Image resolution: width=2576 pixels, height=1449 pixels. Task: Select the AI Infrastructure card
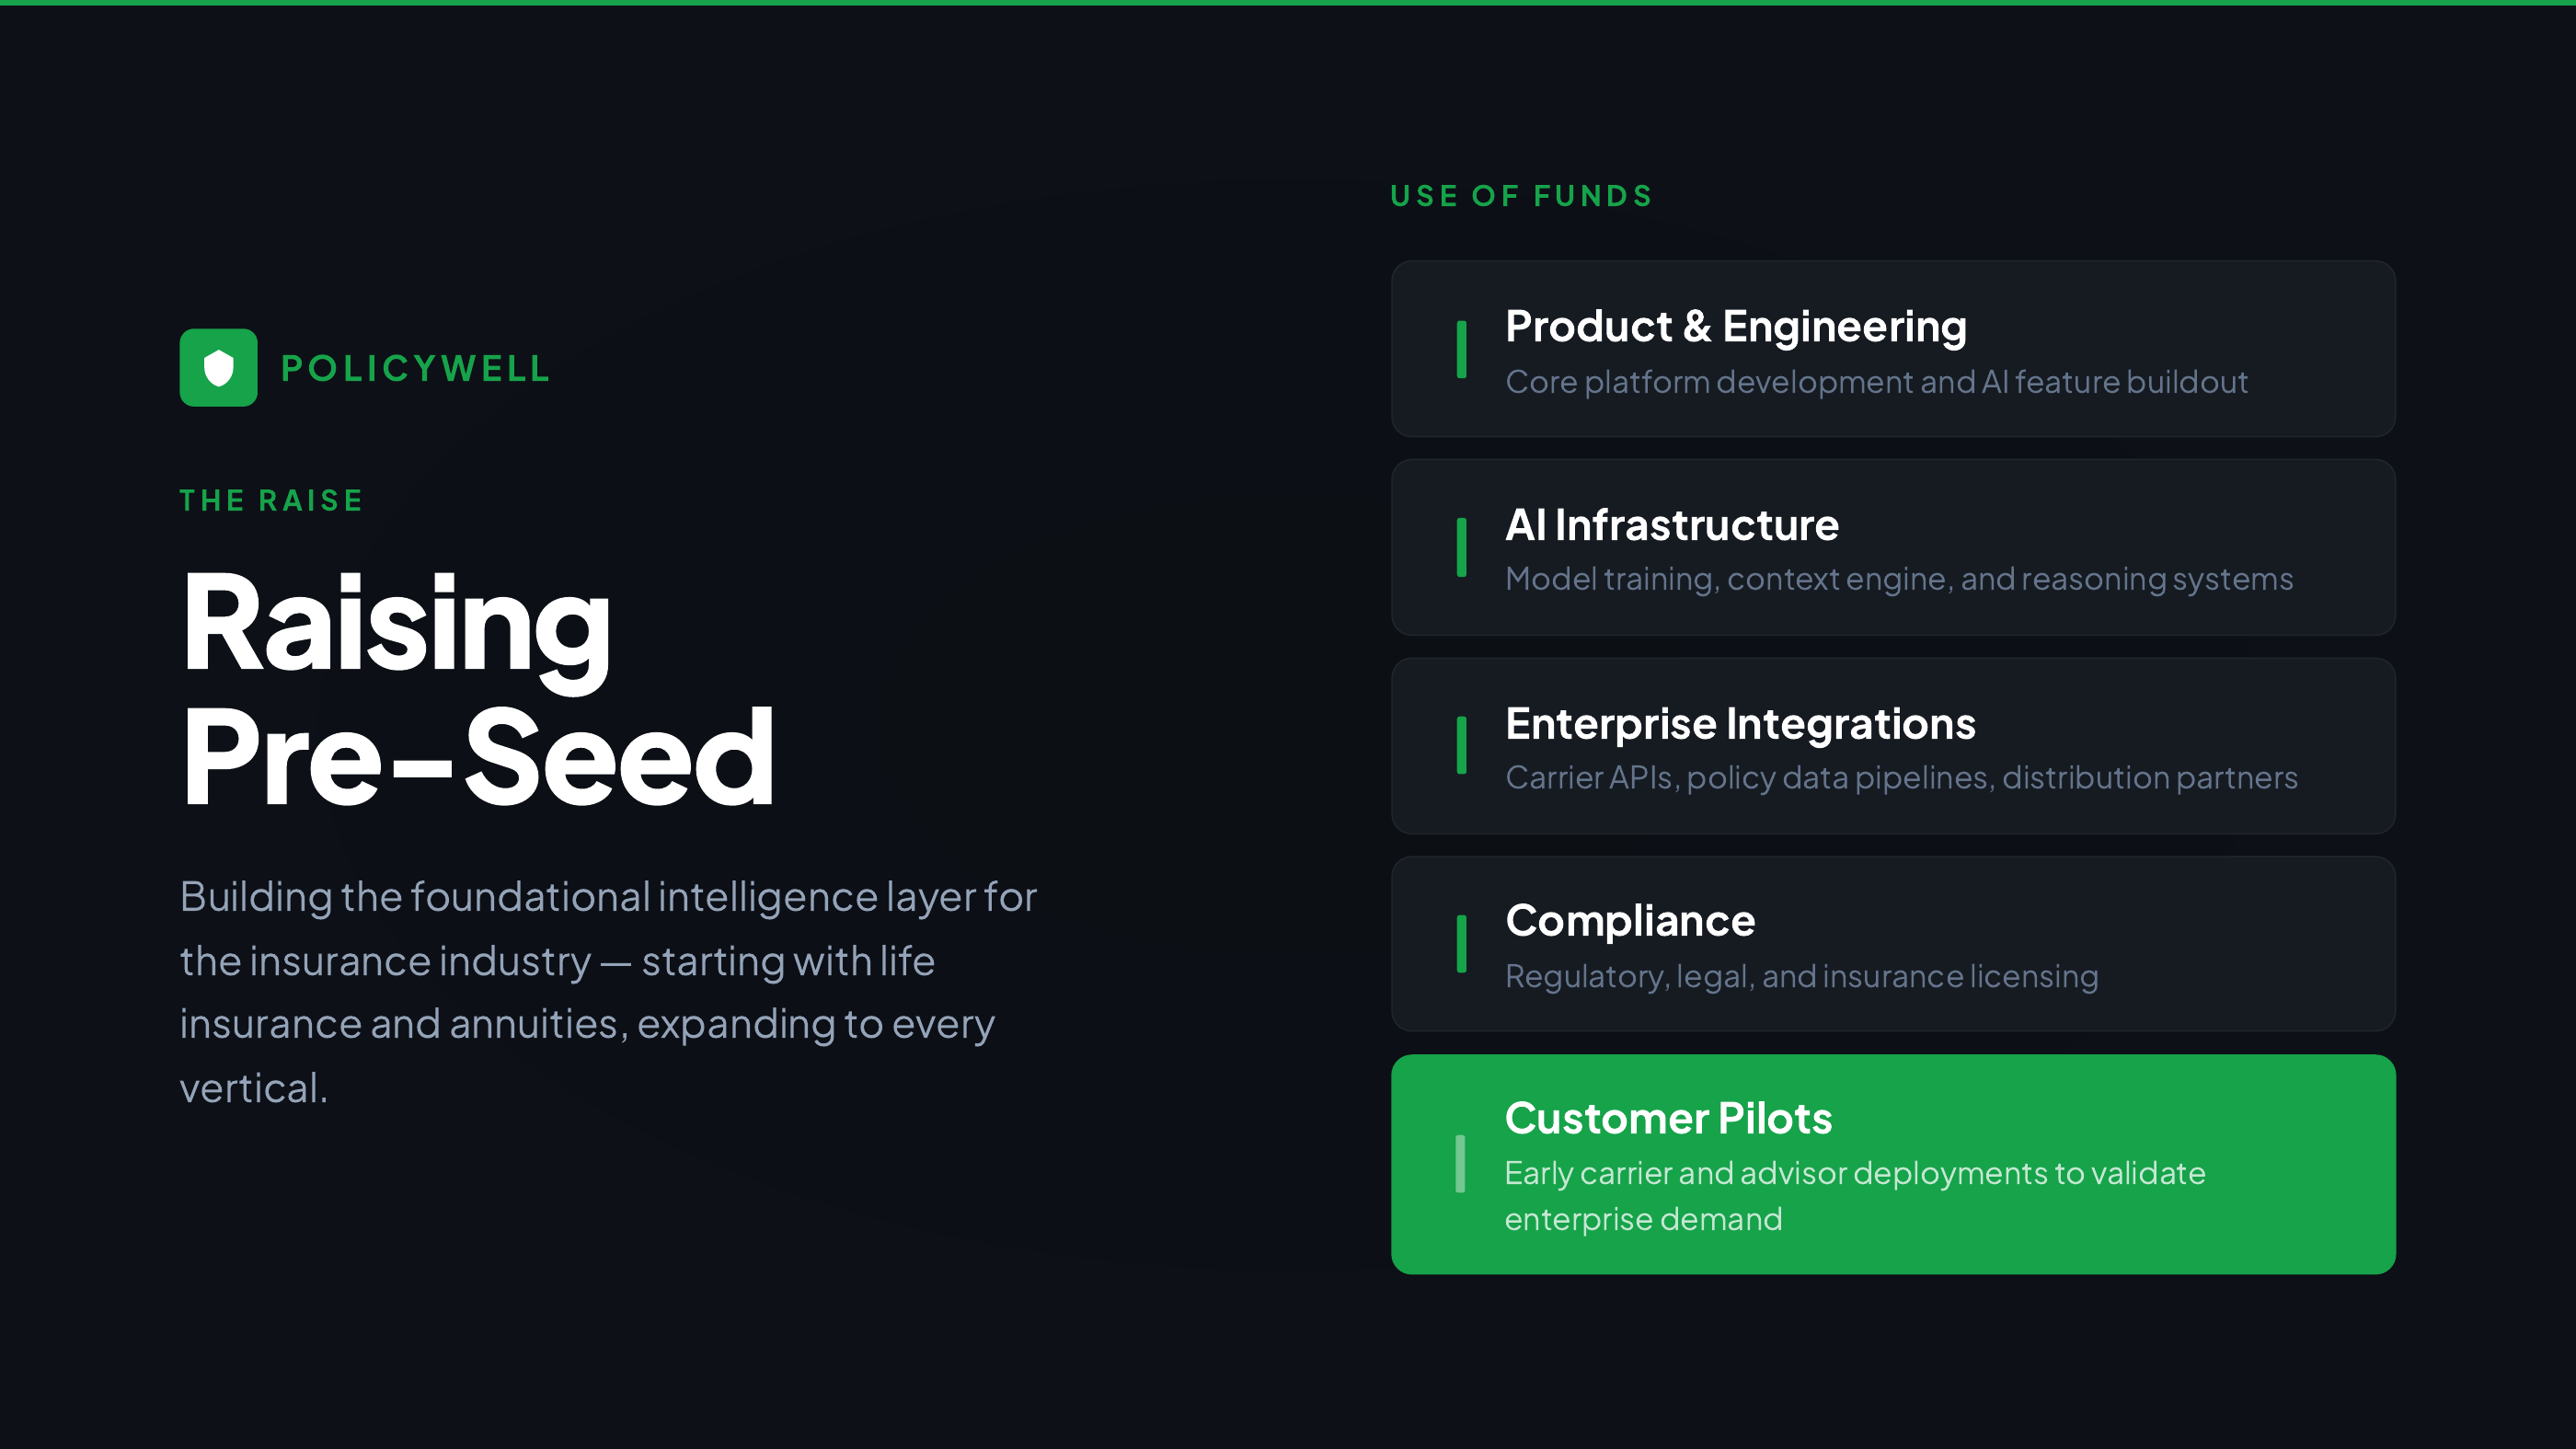coord(1893,547)
